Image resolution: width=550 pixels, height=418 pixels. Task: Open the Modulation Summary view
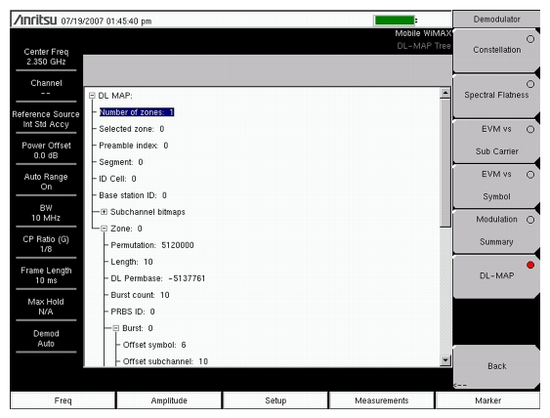[x=496, y=231]
